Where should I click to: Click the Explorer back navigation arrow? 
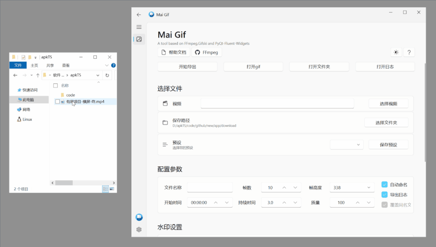point(15,75)
